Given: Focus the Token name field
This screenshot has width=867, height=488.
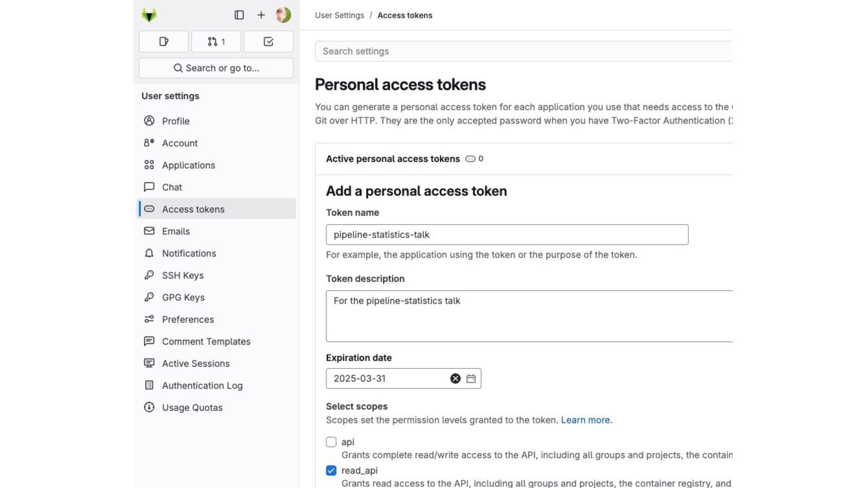Looking at the screenshot, I should [x=507, y=235].
